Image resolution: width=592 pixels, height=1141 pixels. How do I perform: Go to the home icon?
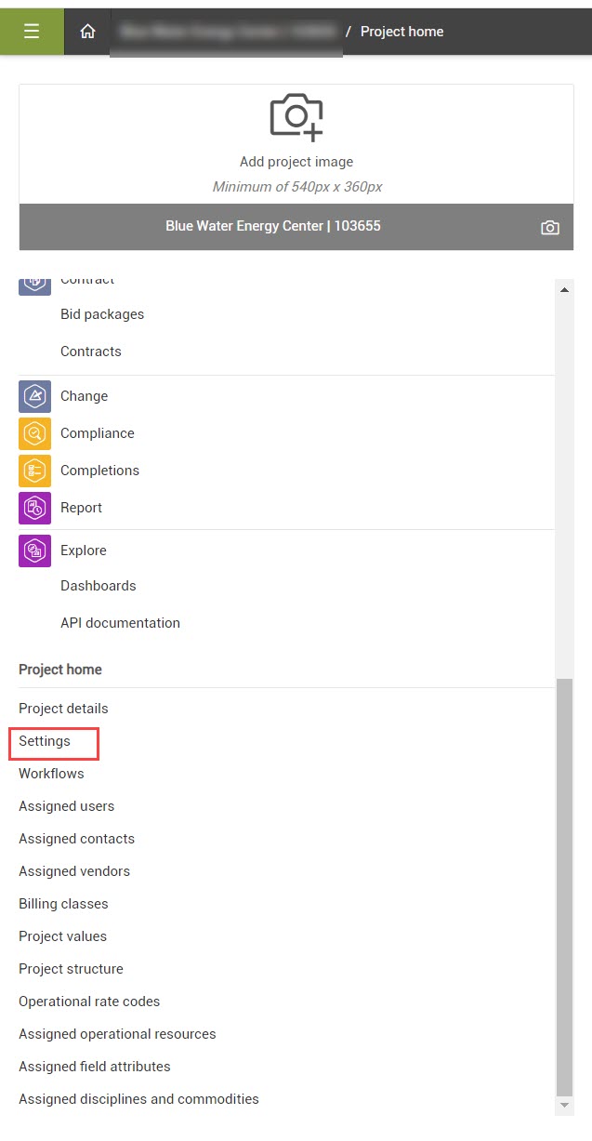[87, 32]
